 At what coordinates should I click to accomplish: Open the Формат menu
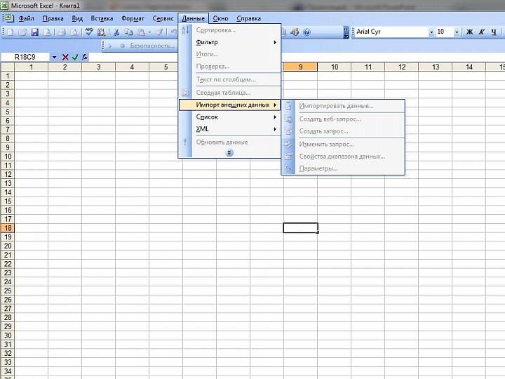[133, 18]
